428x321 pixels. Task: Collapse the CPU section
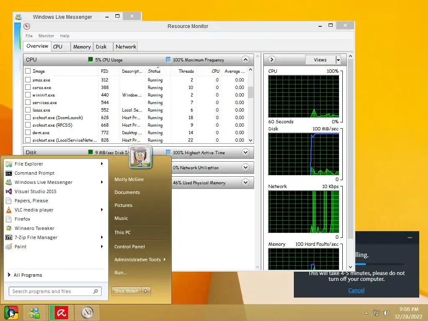coord(245,59)
